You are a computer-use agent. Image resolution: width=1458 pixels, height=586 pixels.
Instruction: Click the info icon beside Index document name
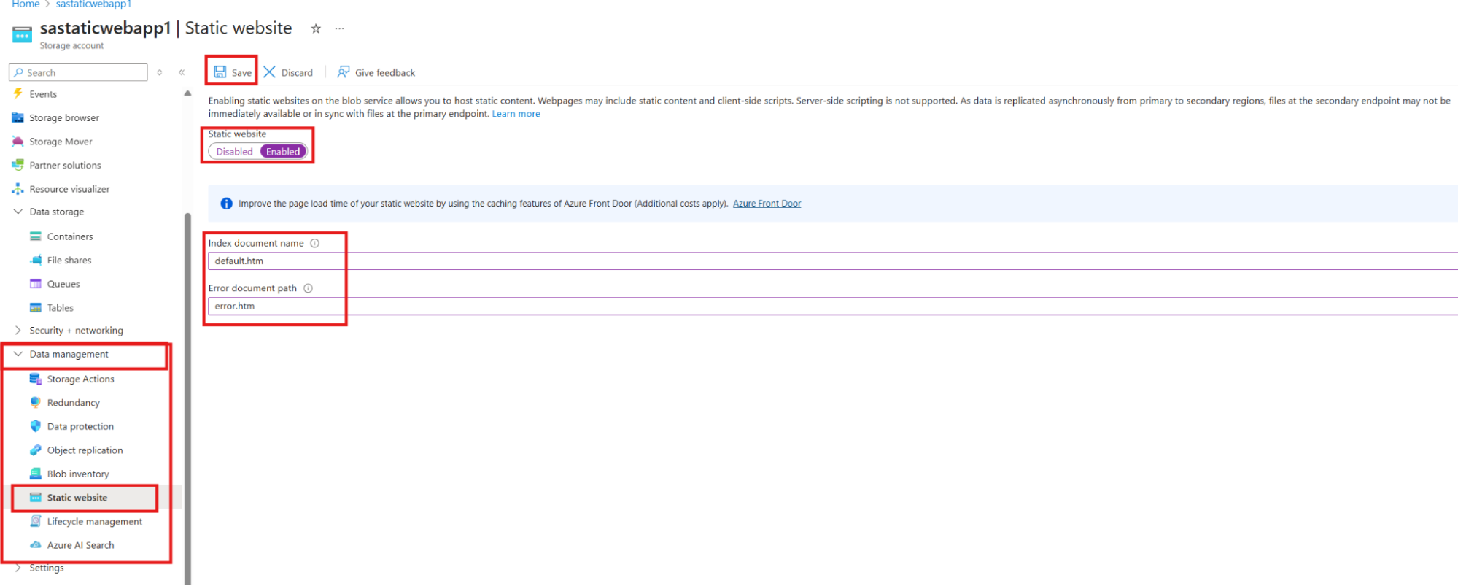[315, 243]
